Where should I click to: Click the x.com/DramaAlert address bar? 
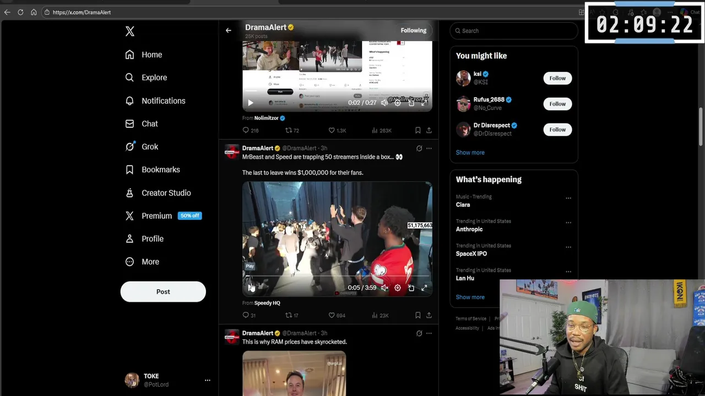pos(308,12)
